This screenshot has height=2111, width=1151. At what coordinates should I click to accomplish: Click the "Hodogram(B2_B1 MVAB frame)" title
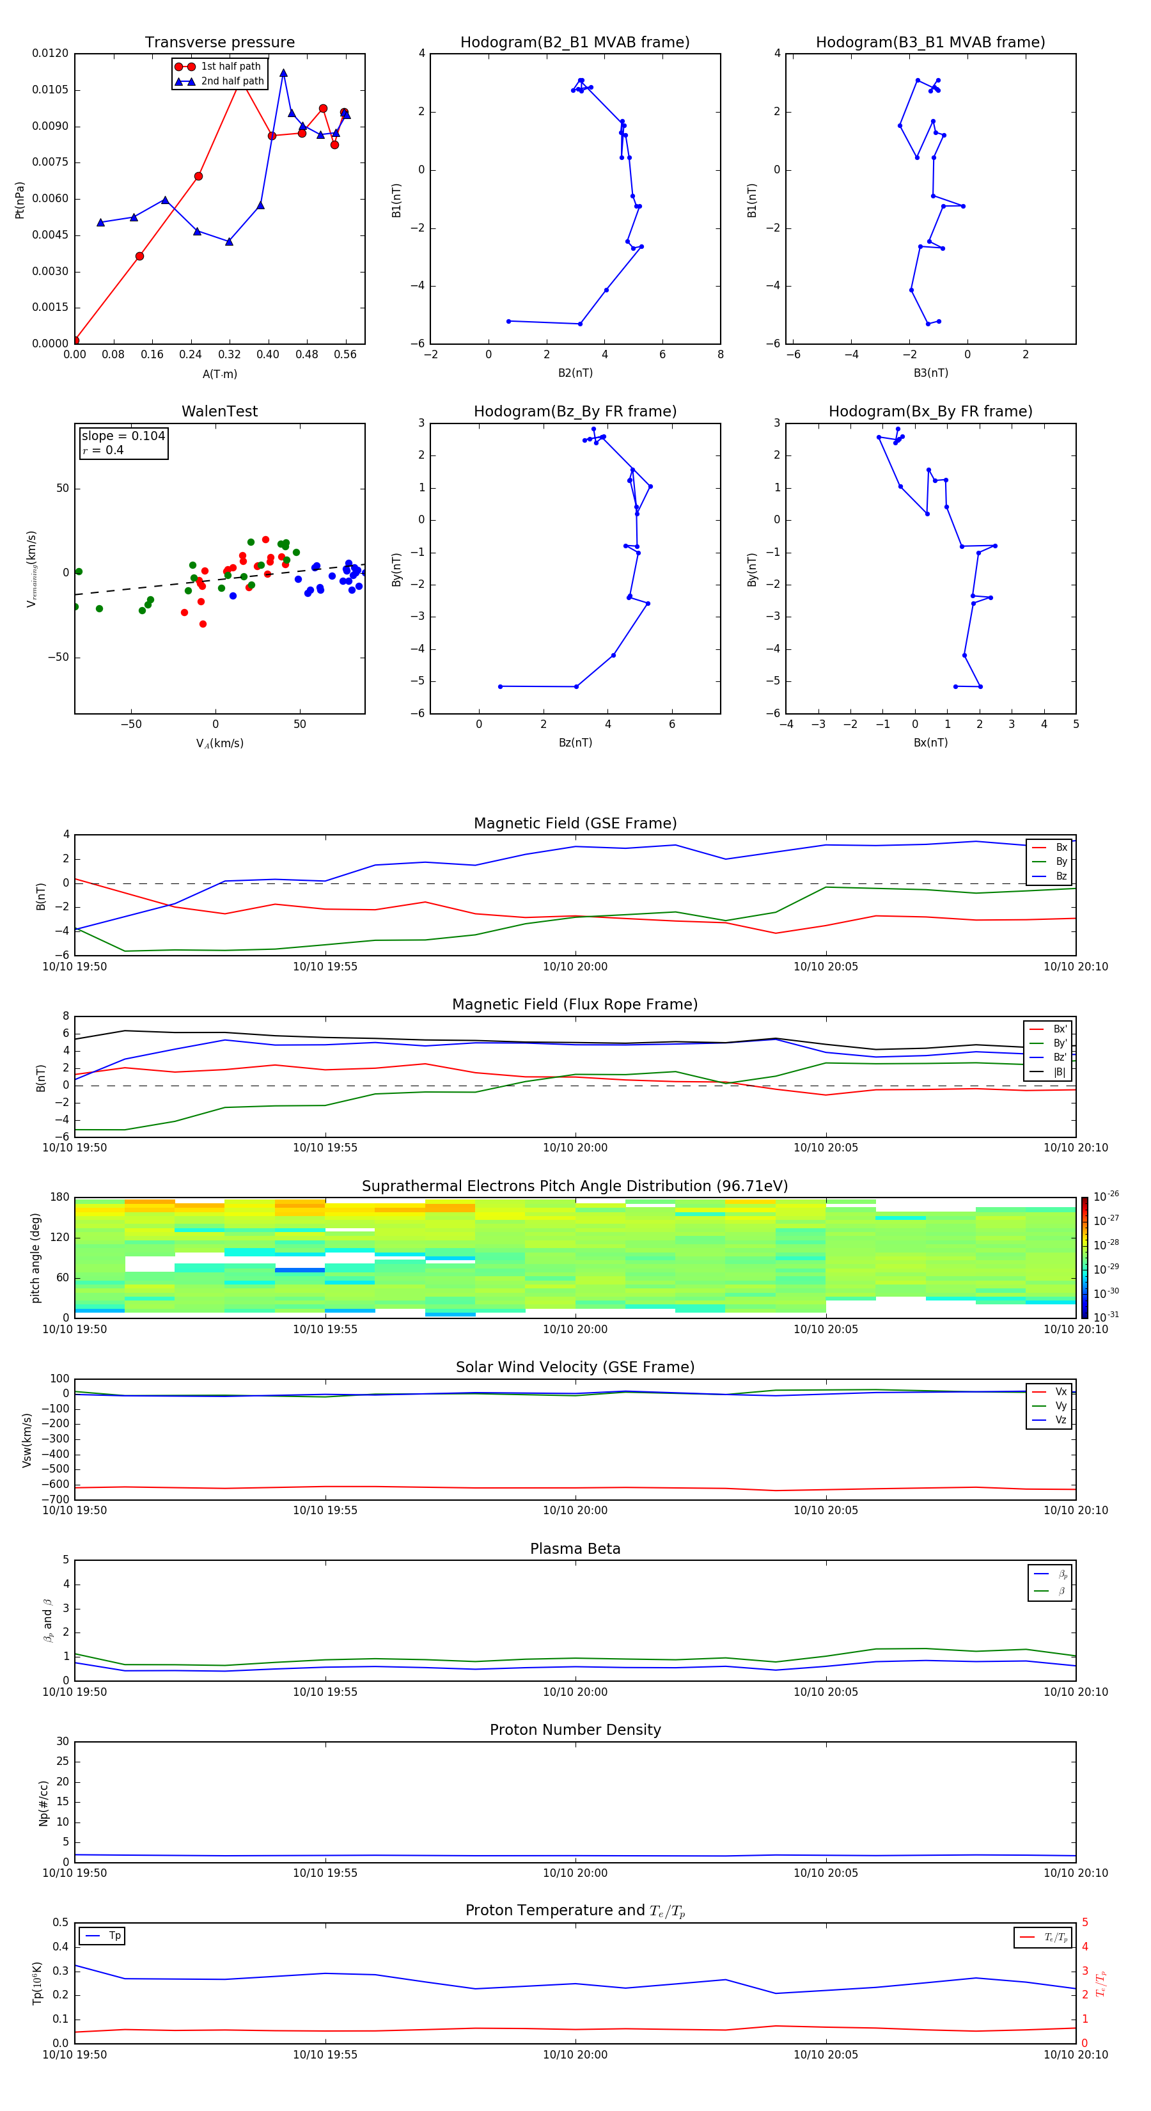click(x=575, y=43)
